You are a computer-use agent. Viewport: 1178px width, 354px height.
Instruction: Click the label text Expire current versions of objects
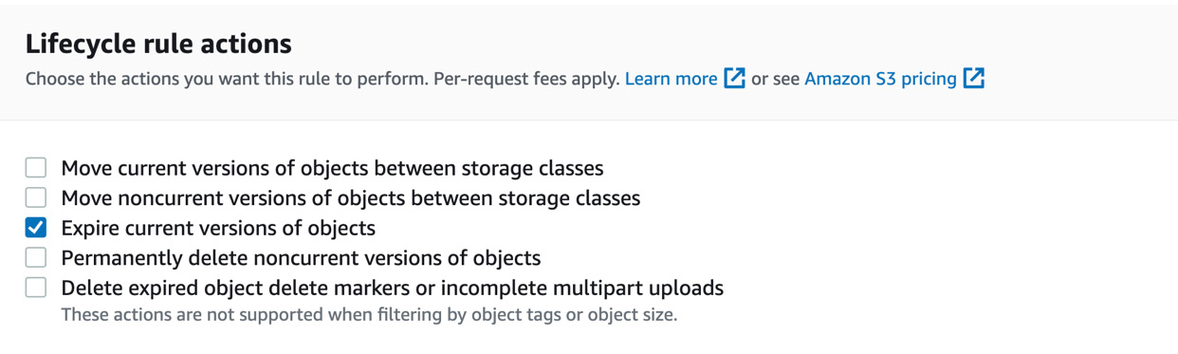[x=218, y=229]
